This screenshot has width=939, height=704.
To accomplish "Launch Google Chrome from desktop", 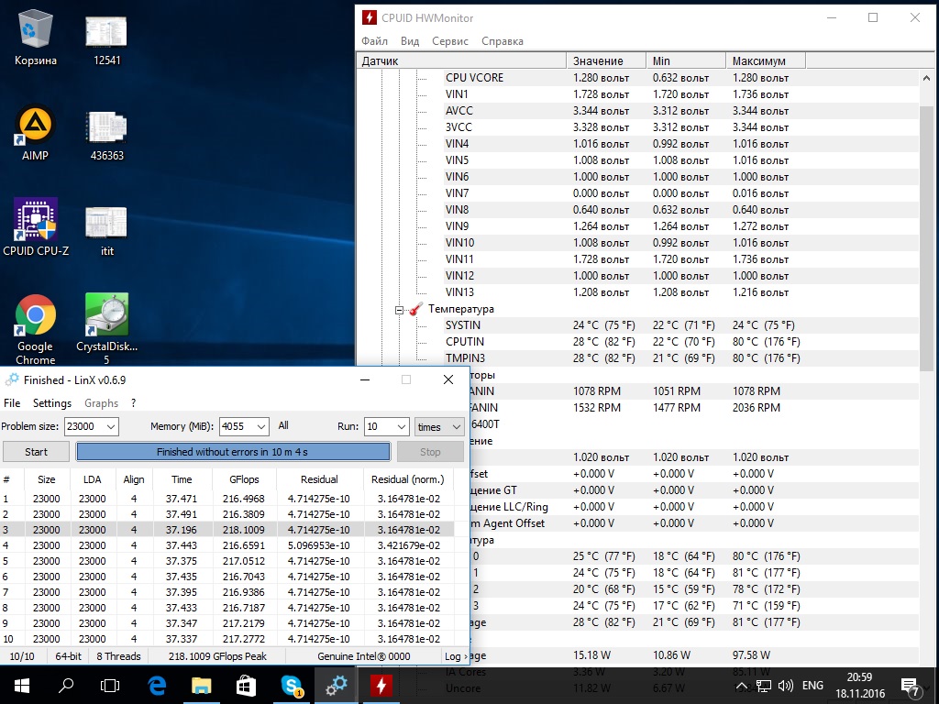I will point(36,330).
